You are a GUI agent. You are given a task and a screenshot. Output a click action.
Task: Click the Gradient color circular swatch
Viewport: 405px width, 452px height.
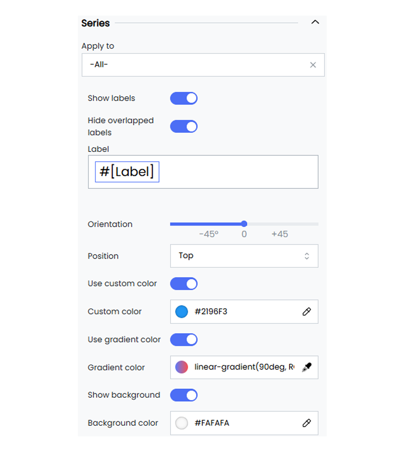pos(182,367)
